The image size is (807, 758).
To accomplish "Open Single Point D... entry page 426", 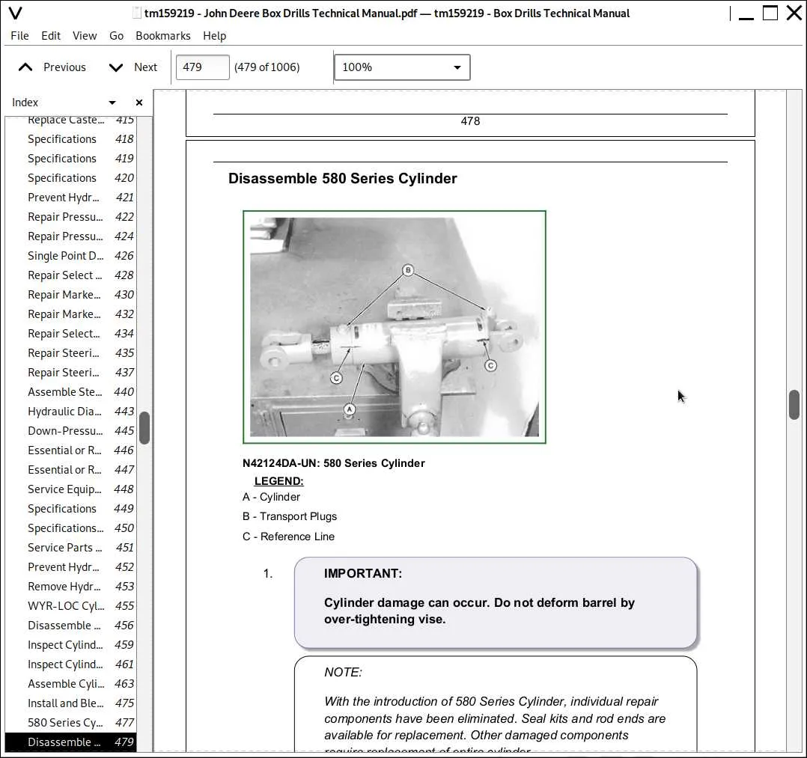I will (x=80, y=256).
